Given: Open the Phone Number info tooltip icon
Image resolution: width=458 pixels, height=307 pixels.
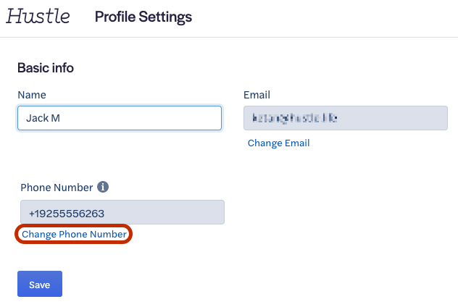Looking at the screenshot, I should [103, 187].
